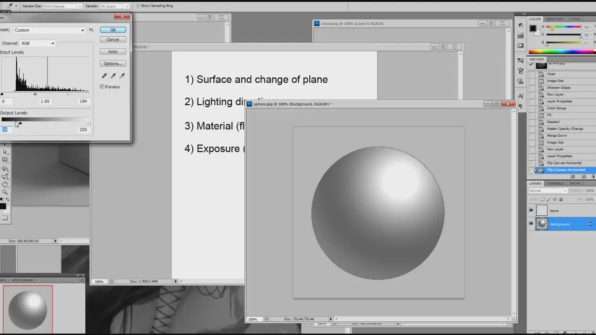The height and width of the screenshot is (335, 596).
Task: Click the Lock all icon in Layers panel
Action: click(x=561, y=200)
